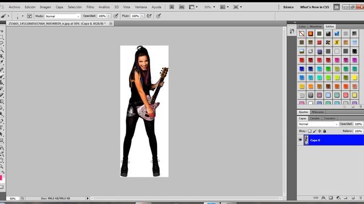Apply the yellow style swatch
Screen dimensions: 364x204
(x=354, y=78)
